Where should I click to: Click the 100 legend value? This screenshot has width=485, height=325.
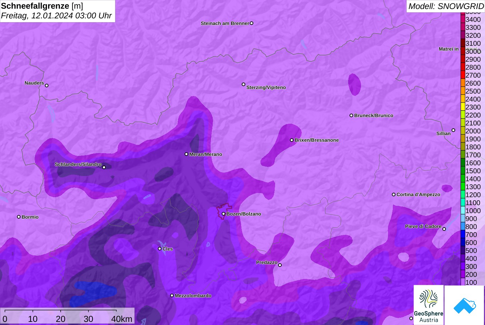point(471,282)
